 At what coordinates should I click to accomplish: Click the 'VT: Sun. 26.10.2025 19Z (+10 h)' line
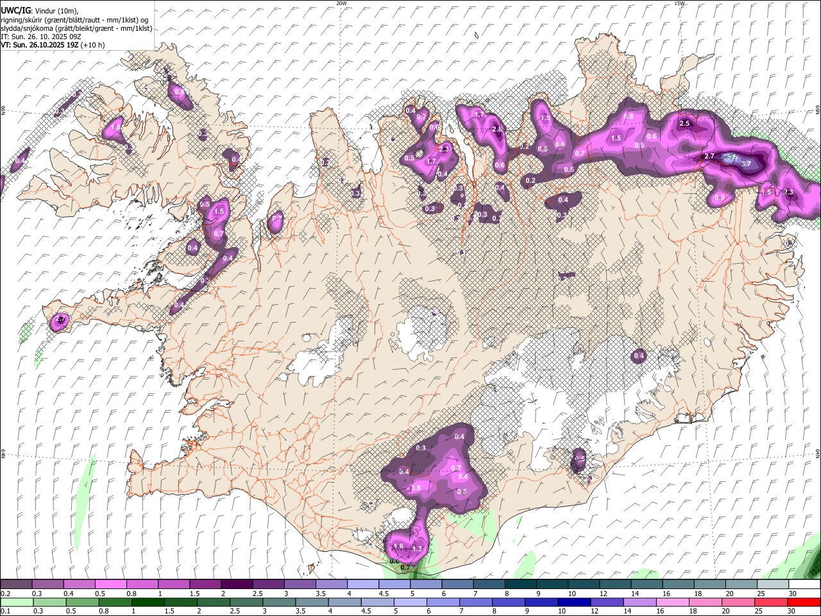pyautogui.click(x=53, y=45)
